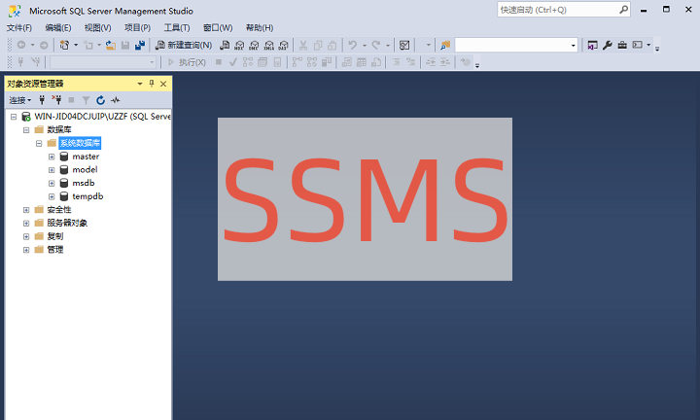Toggle the Object Explorer auto-hide pin
Image resolution: width=700 pixels, height=420 pixels.
tap(152, 84)
